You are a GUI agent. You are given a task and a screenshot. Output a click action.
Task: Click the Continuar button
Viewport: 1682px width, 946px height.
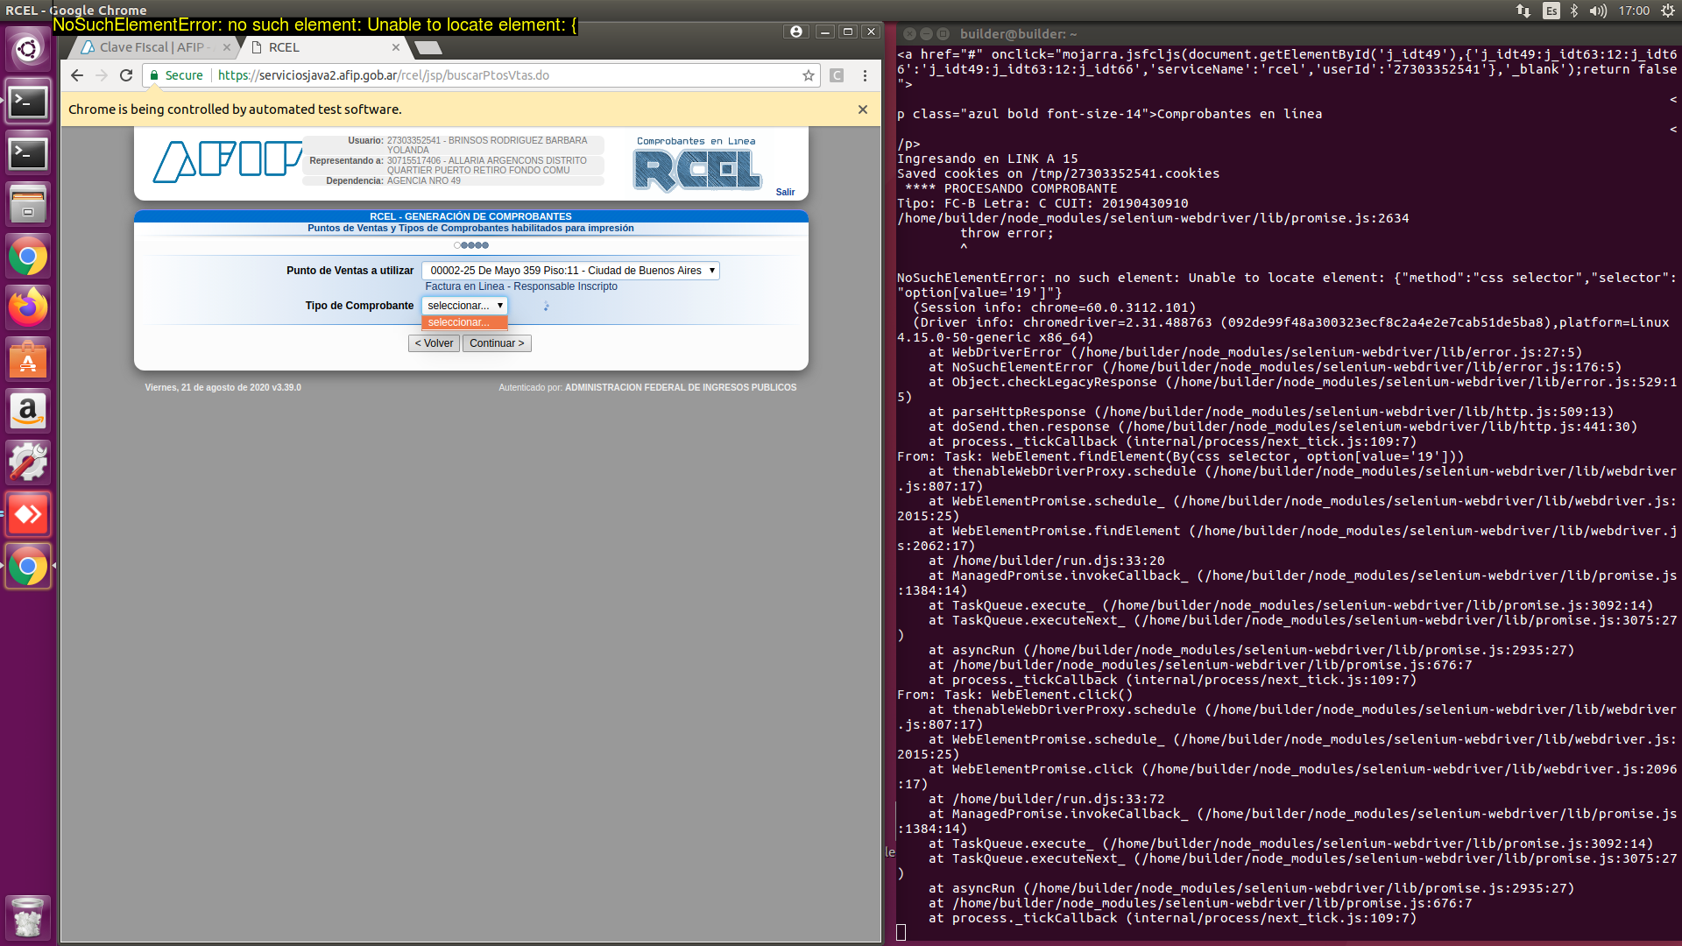click(x=497, y=343)
